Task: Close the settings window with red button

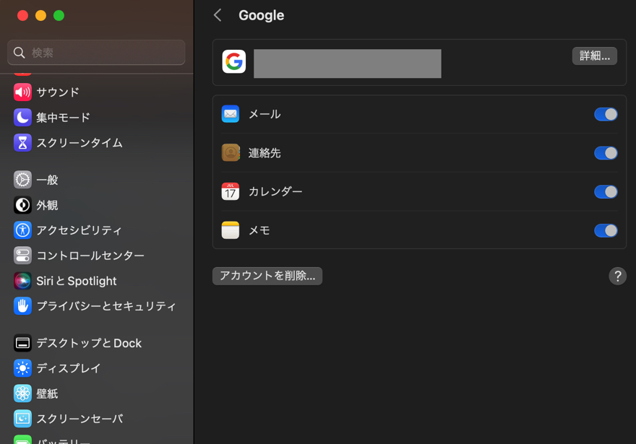Action: (x=22, y=15)
